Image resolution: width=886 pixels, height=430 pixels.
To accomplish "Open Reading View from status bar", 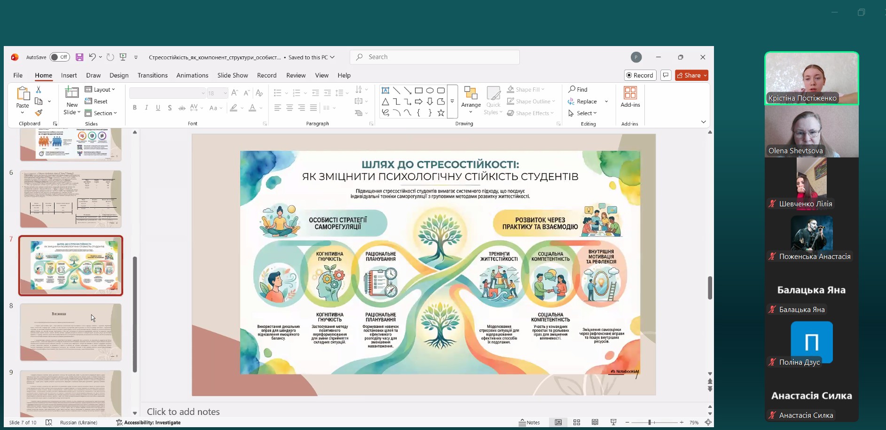I will coord(595,422).
